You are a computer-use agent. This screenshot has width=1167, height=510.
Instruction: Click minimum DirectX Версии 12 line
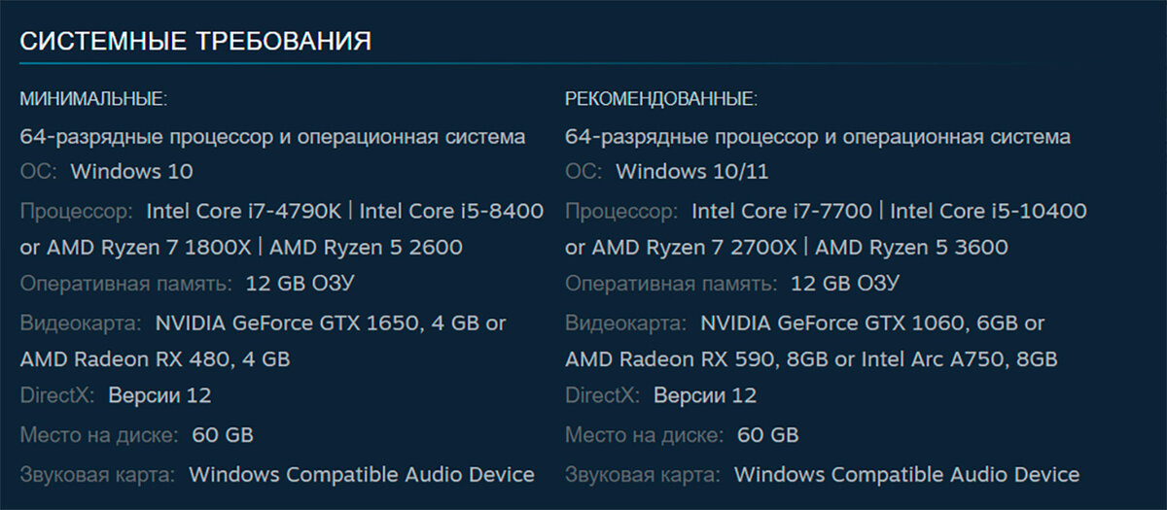(x=116, y=396)
